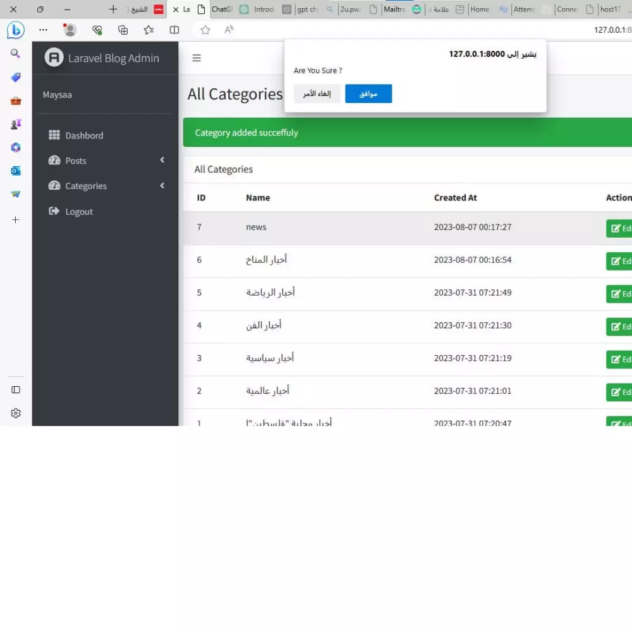Image resolution: width=632 pixels, height=632 pixels.
Task: Switch to the الشيخ browser tab
Action: 145,9
